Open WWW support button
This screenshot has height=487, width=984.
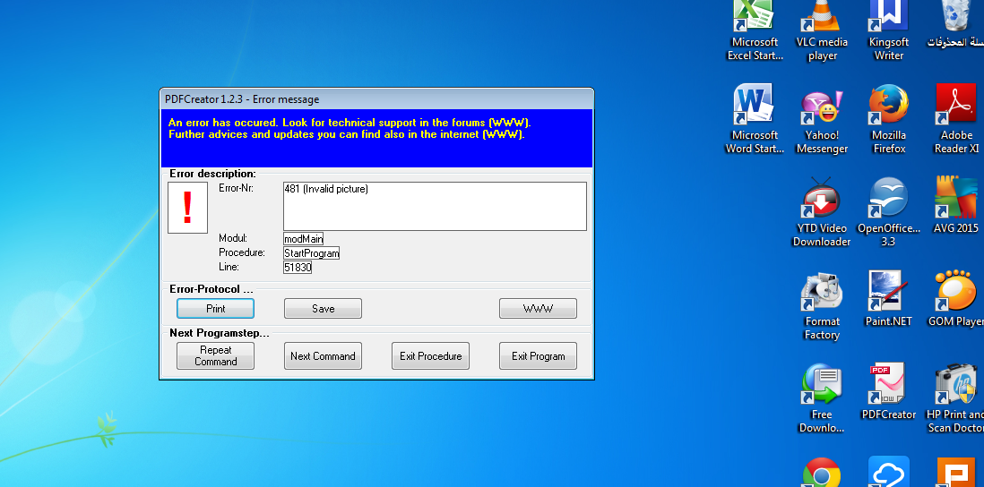pyautogui.click(x=538, y=308)
